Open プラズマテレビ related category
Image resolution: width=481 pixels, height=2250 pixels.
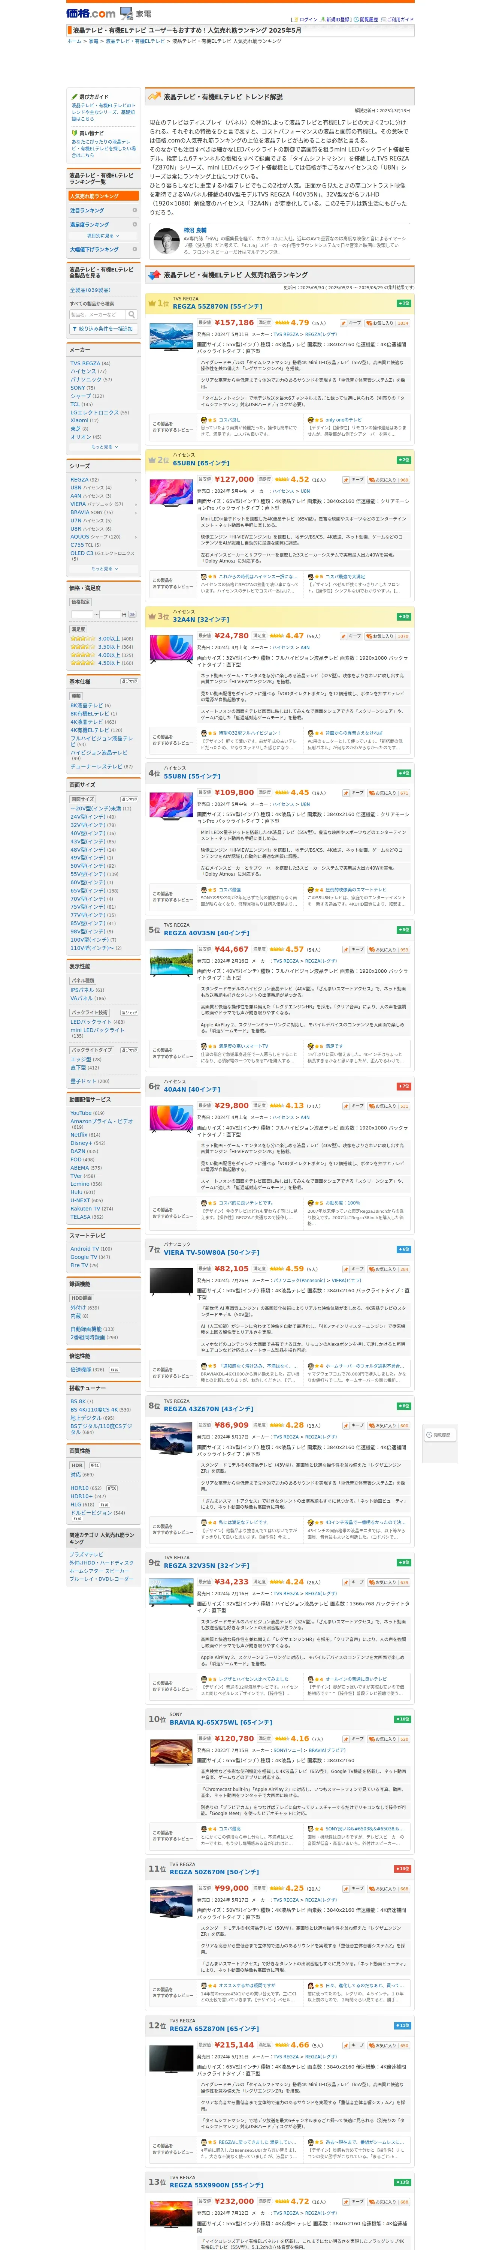coord(87,1555)
